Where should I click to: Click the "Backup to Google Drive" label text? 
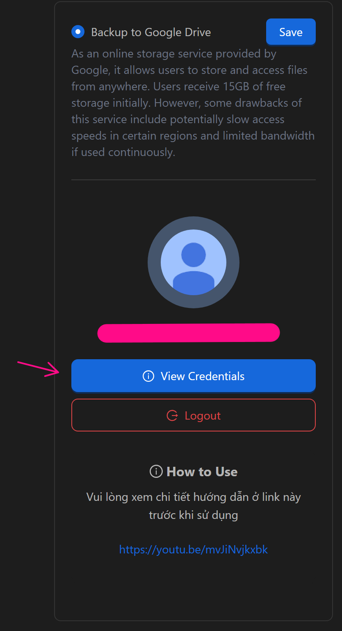[151, 32]
